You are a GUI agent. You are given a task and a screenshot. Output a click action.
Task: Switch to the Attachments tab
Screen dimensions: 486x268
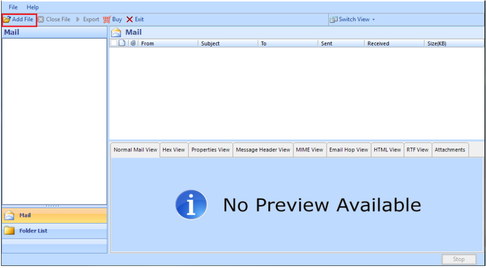(x=450, y=150)
